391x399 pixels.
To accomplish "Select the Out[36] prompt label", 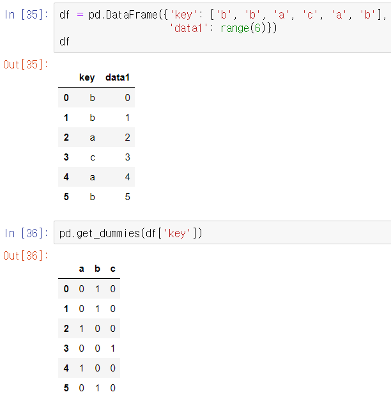I will click(x=26, y=256).
